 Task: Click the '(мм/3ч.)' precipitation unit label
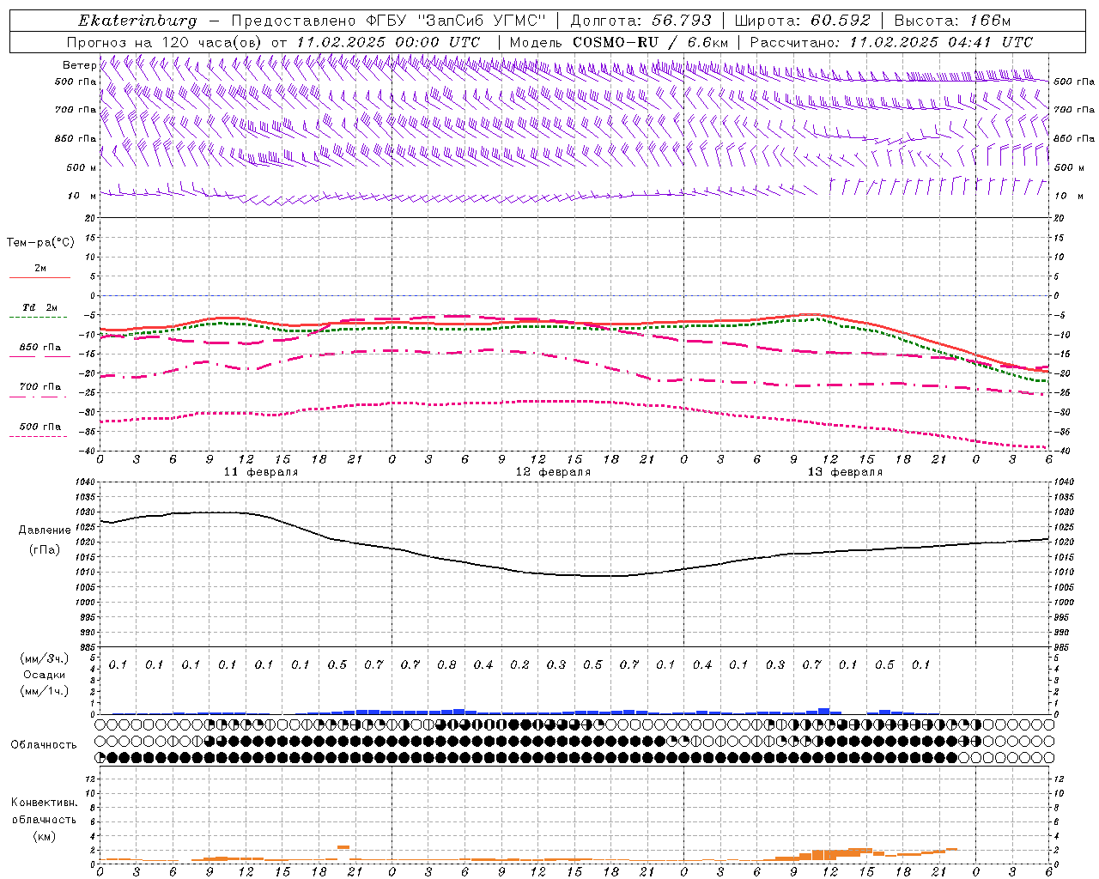[45, 658]
